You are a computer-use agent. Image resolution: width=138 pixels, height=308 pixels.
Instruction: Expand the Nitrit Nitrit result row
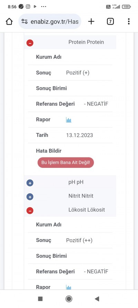(x=30, y=197)
